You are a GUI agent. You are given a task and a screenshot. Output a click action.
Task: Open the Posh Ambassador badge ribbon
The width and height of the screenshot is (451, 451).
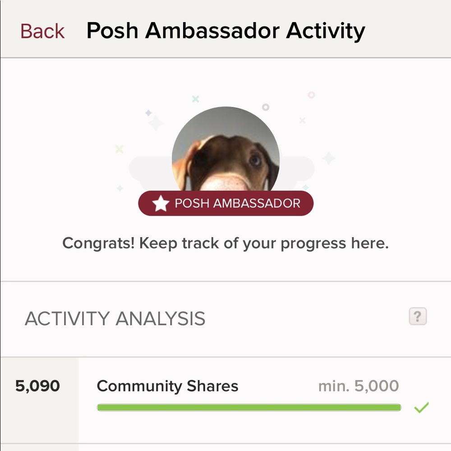click(x=225, y=203)
